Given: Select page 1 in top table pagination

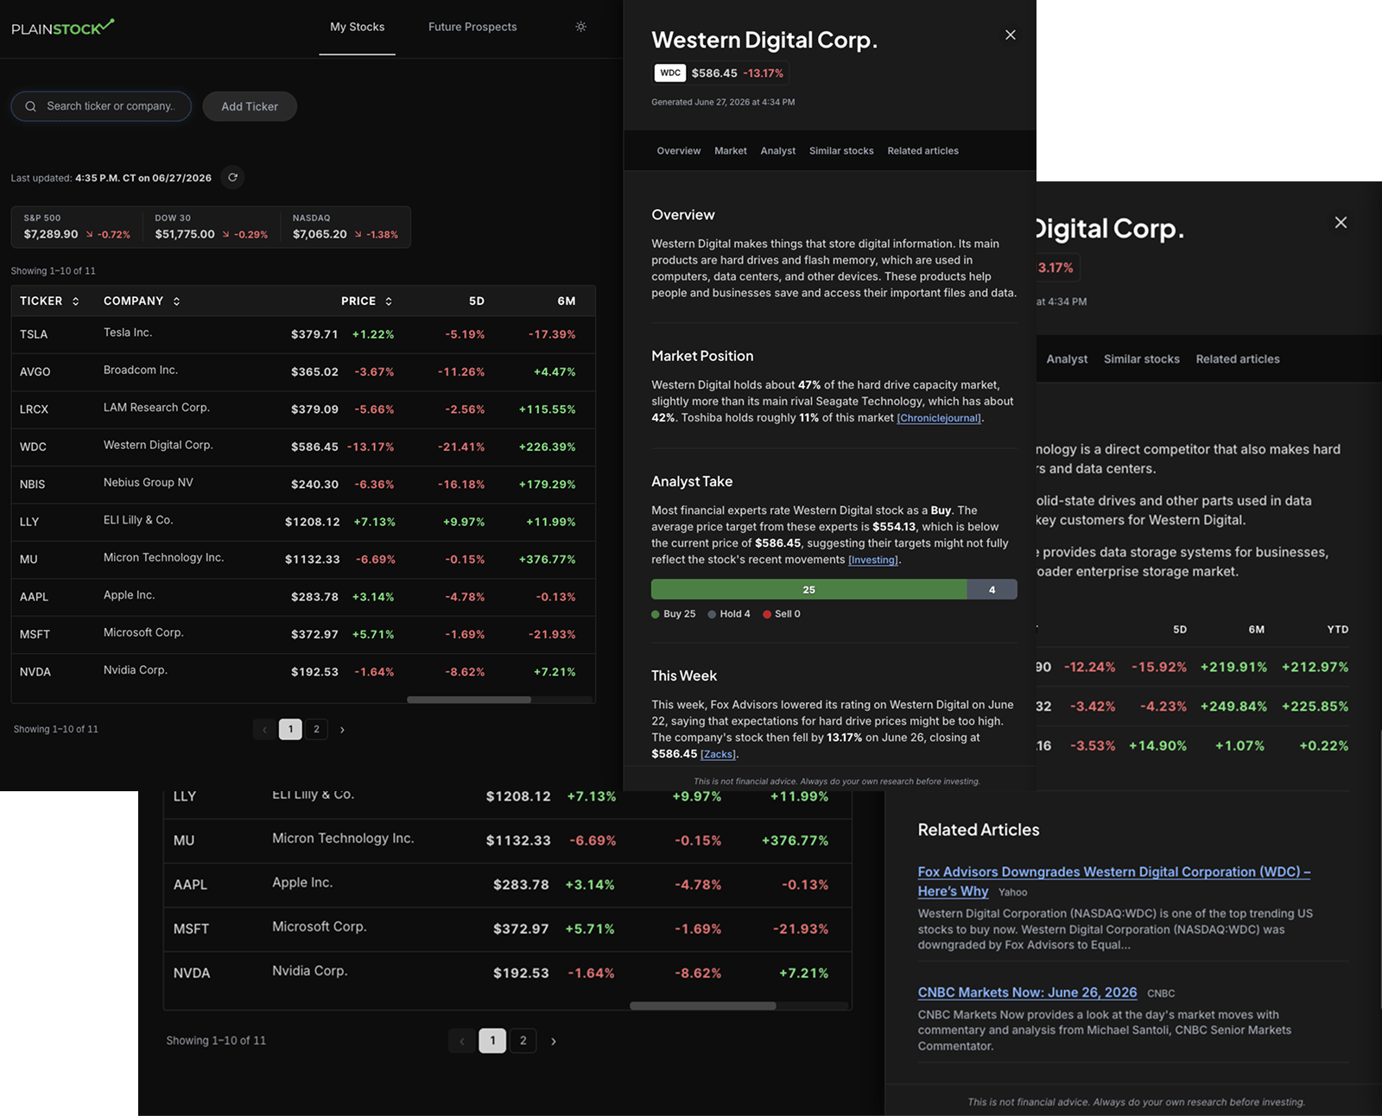Looking at the screenshot, I should (290, 730).
